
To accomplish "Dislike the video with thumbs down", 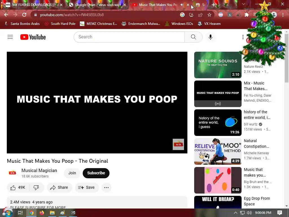I will [36, 188].
